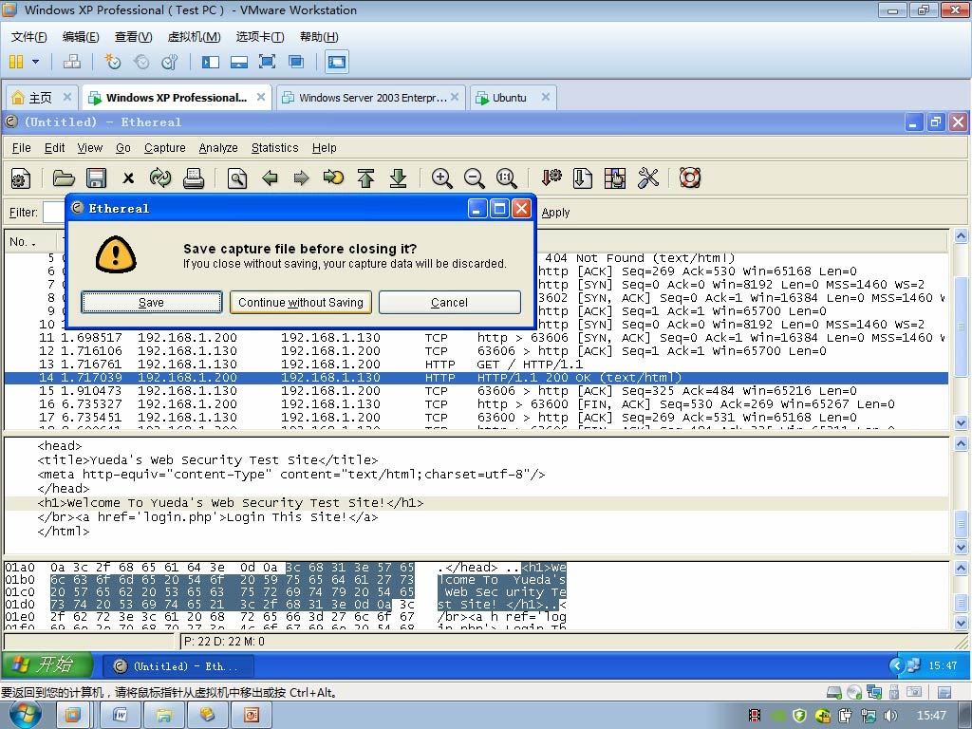Screen dimensions: 972x729
Task: Open a capture file with folder icon
Action: click(64, 178)
